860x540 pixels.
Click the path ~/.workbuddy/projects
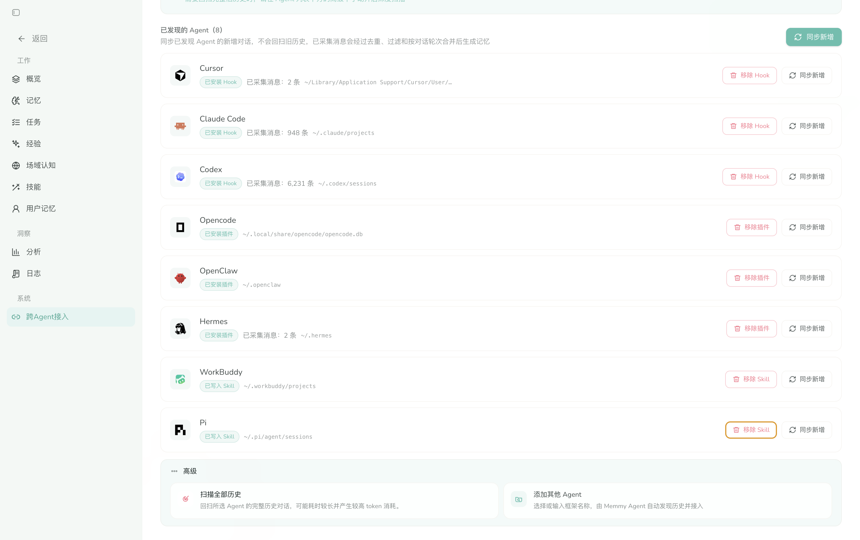[x=280, y=386]
